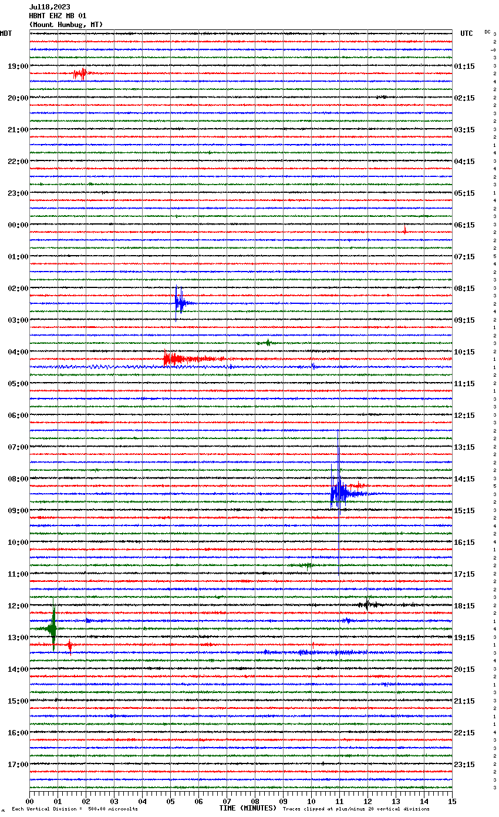Click the 10 minute tick label on axis
This screenshot has width=499, height=817.
click(311, 801)
